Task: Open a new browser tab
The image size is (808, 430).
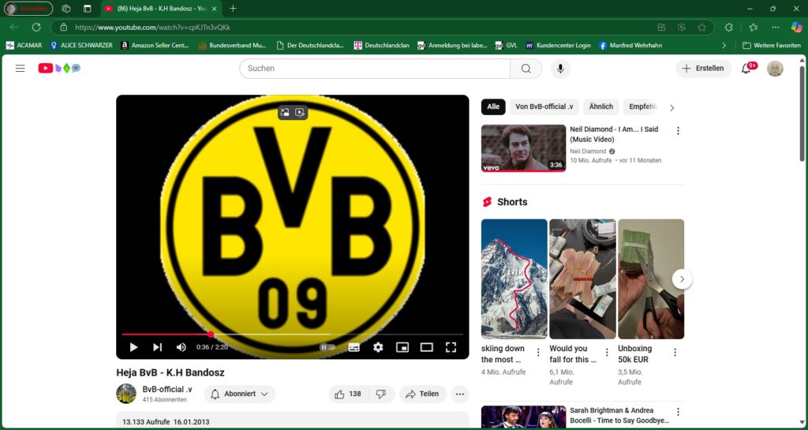Action: [x=233, y=9]
